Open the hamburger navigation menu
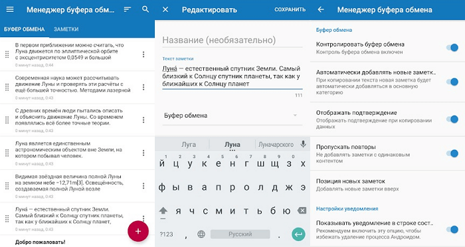The width and height of the screenshot is (465, 247). pos(10,9)
